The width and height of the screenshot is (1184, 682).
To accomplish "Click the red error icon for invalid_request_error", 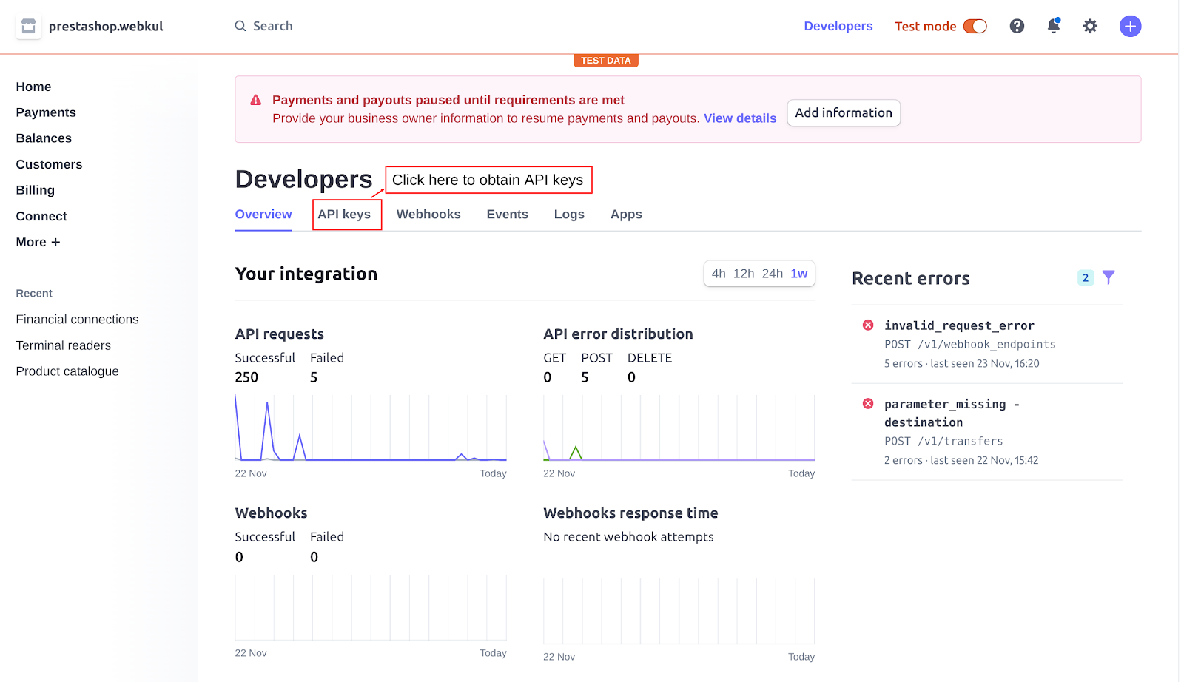I will 868,325.
